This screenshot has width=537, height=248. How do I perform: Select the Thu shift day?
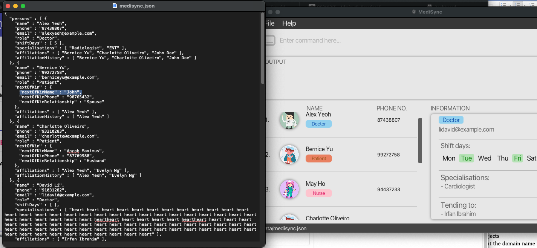(x=503, y=158)
